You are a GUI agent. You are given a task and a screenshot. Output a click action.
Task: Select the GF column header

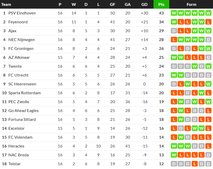[112, 4]
